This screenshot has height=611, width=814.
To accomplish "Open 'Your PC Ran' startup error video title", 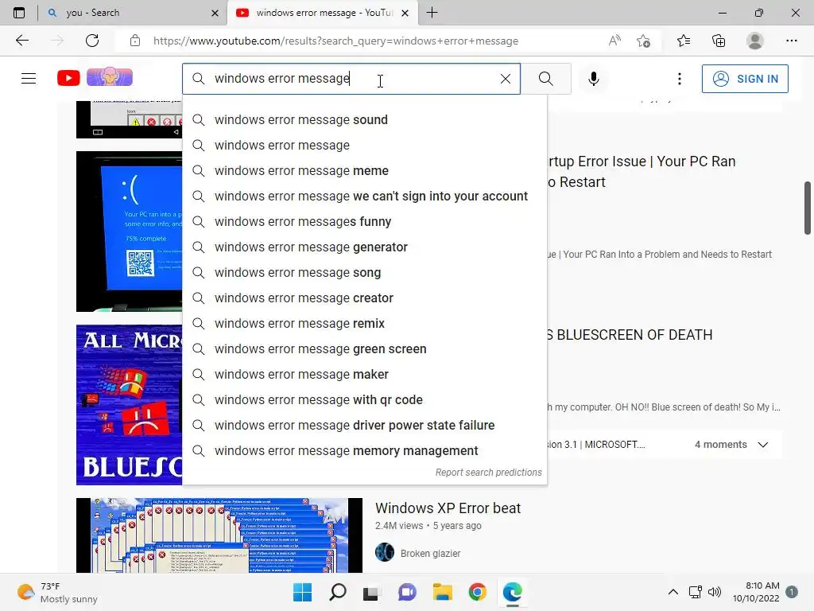I will pyautogui.click(x=642, y=172).
